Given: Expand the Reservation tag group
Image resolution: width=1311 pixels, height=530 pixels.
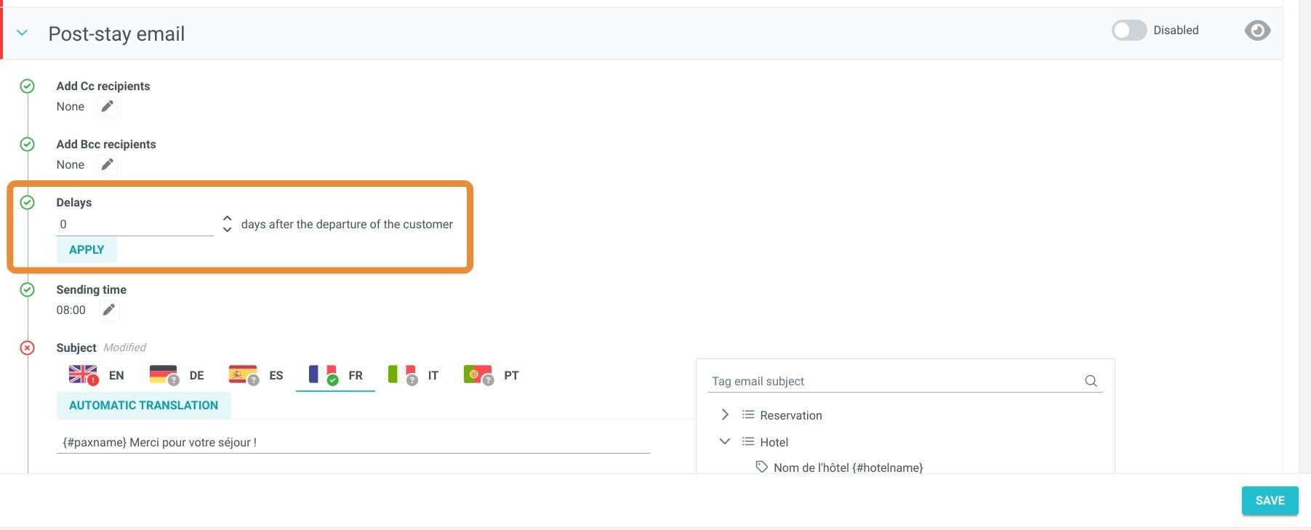Looking at the screenshot, I should click(x=725, y=414).
